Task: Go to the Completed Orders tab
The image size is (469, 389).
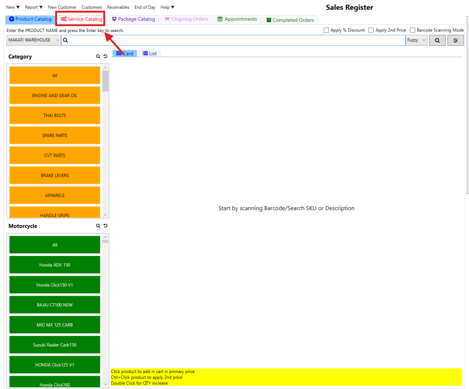Action: click(290, 20)
